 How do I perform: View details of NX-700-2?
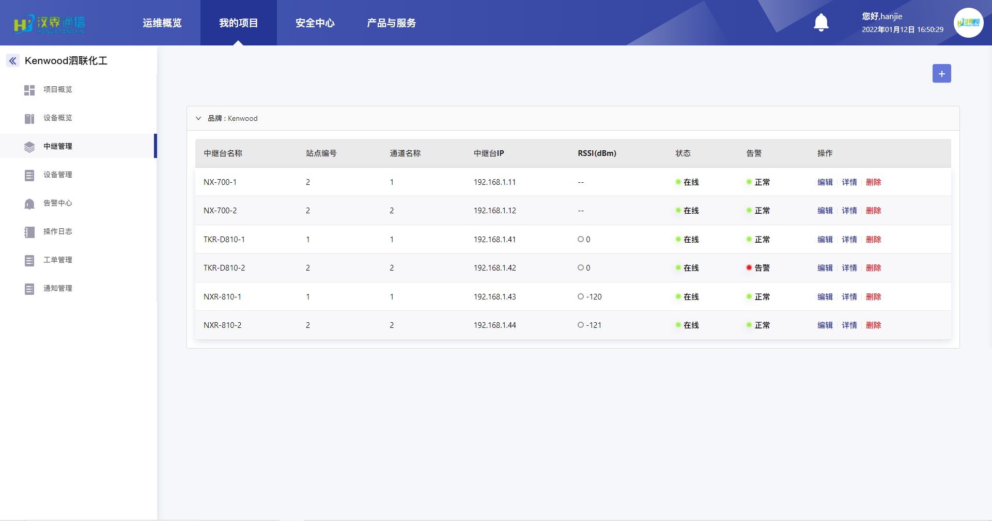coord(849,211)
